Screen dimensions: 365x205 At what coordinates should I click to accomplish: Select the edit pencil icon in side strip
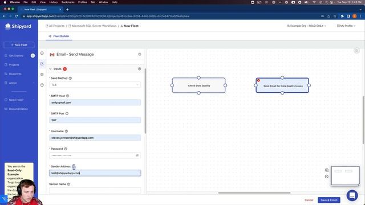(42, 64)
